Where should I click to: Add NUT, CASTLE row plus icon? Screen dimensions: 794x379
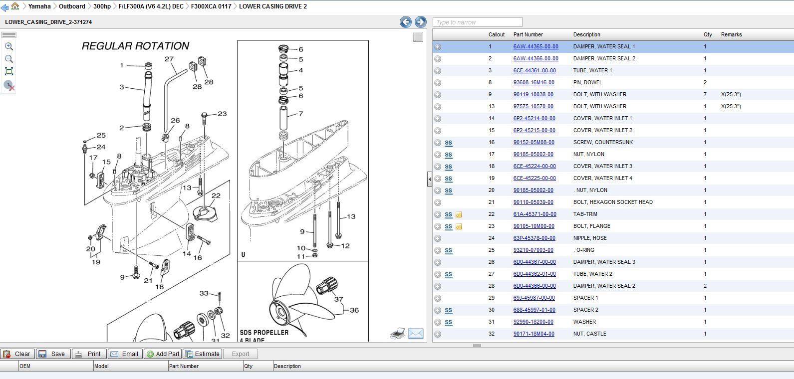(438, 334)
